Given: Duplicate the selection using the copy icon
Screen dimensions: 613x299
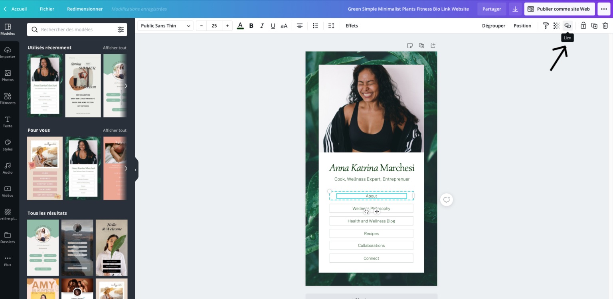Looking at the screenshot, I should coord(594,26).
